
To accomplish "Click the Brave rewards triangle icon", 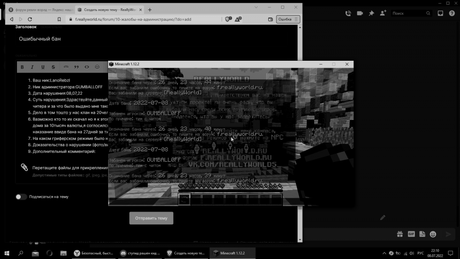I will 238,19.
